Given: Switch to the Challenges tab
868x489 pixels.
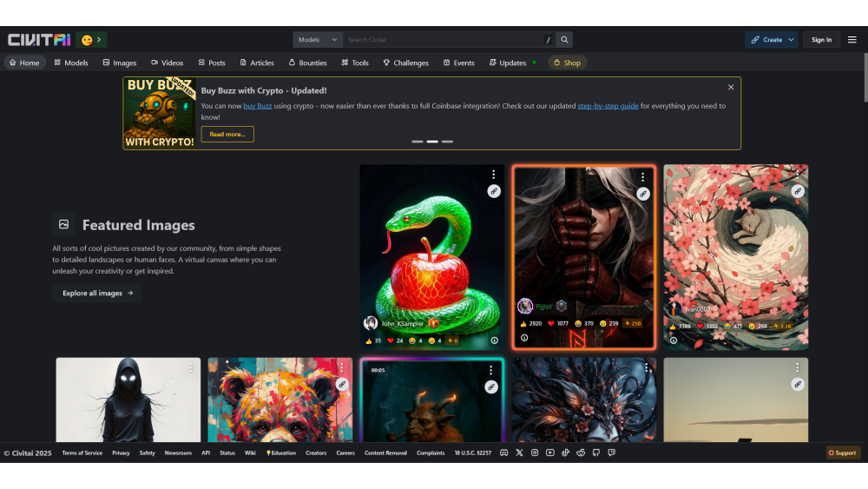Looking at the screenshot, I should (405, 63).
